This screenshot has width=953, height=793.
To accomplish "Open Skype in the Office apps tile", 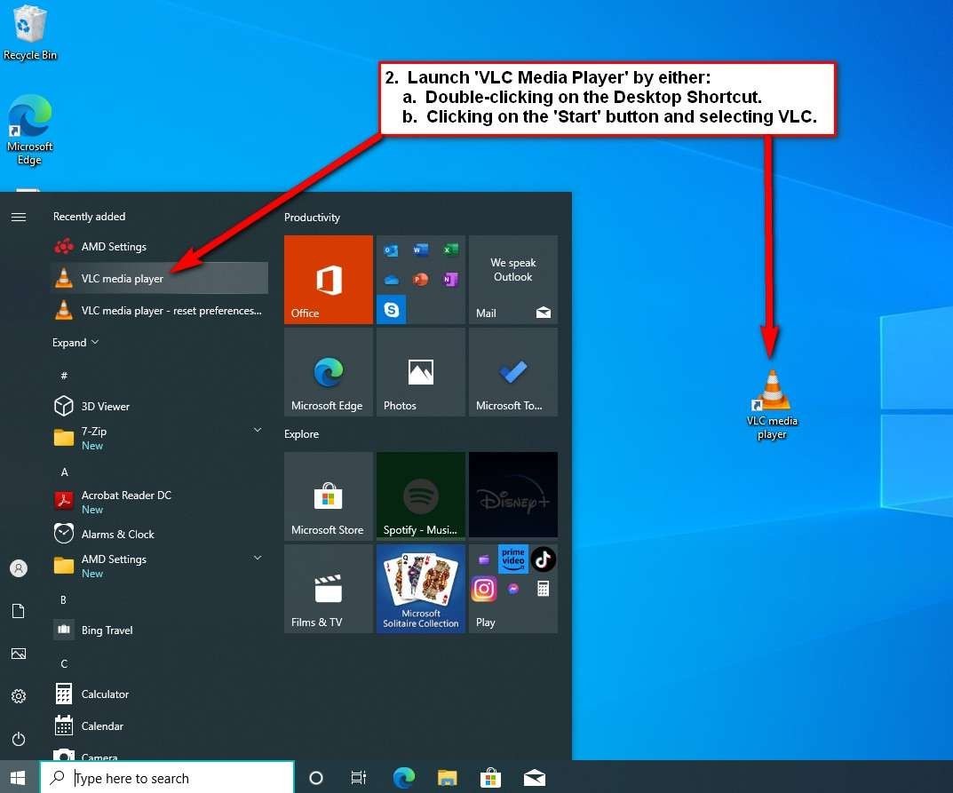I will pyautogui.click(x=392, y=310).
